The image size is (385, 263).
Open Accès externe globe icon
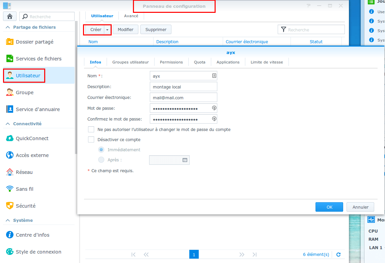[9, 155]
